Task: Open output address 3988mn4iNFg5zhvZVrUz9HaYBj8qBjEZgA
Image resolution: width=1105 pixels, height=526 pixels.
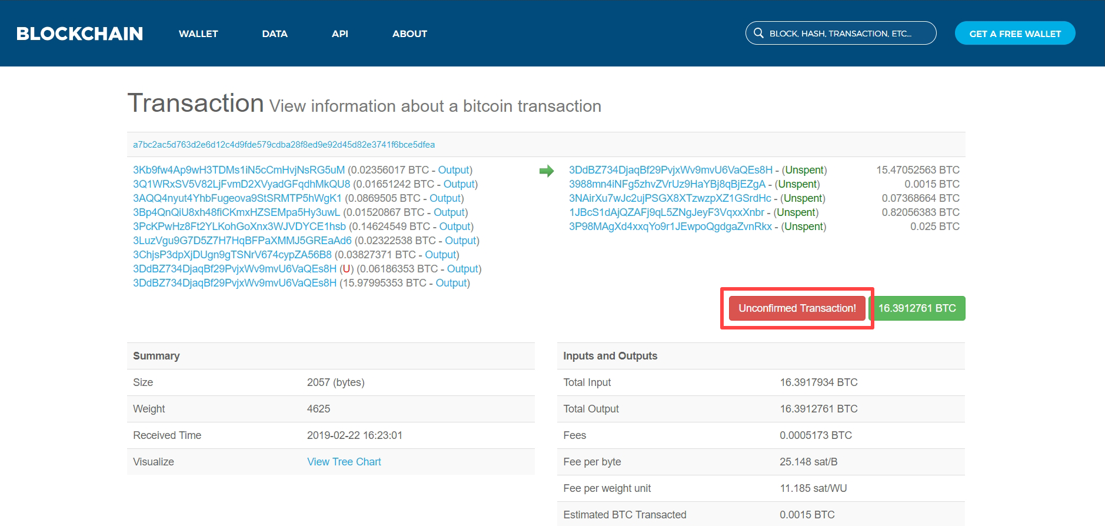Action: (667, 184)
